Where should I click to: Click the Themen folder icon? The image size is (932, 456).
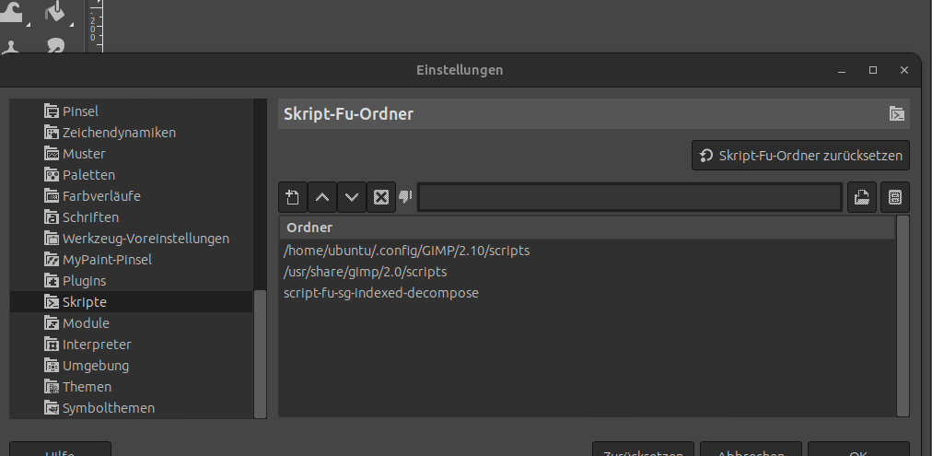point(52,386)
